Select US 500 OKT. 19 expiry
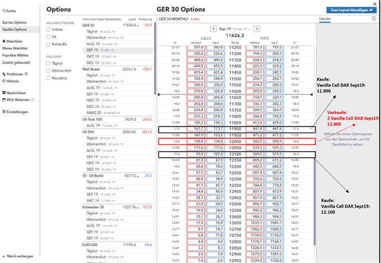 [117, 163]
